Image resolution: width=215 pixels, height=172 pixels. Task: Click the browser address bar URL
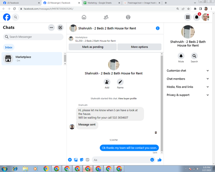point(49,9)
